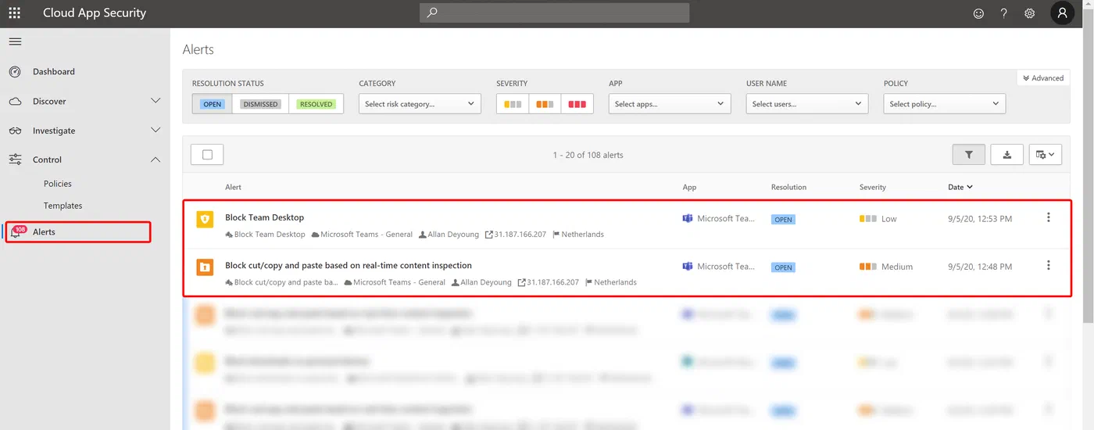
Task: Open three-dot menu for Block cut/copy alert
Action: coord(1049,266)
